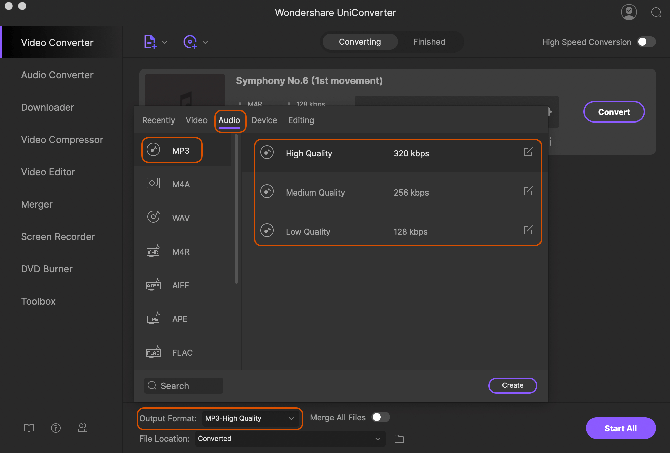
Task: Click the help question mark icon
Action: click(56, 428)
